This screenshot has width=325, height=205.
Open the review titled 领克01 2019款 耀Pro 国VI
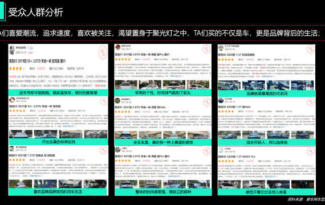142,156
